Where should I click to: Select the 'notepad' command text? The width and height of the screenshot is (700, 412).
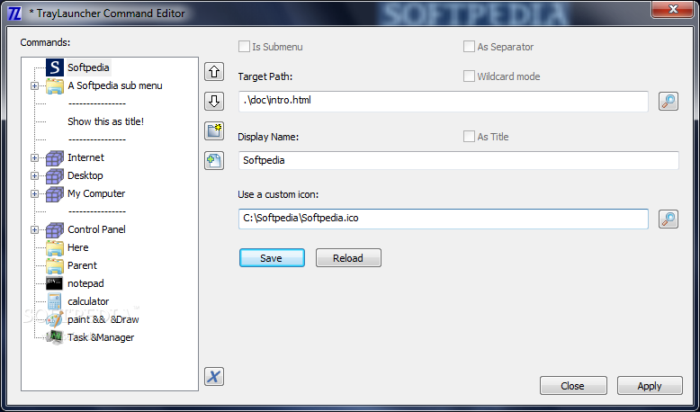click(85, 283)
